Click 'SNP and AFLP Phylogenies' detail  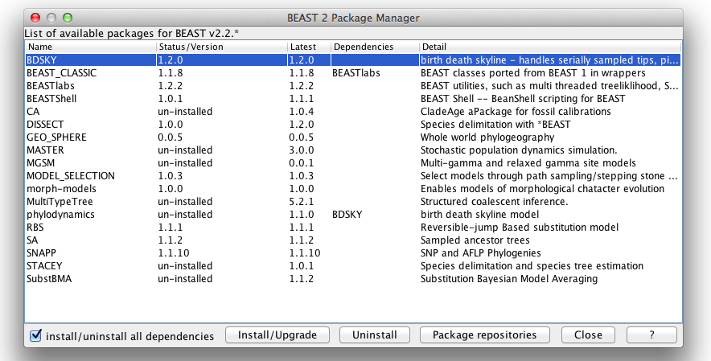pyautogui.click(x=480, y=252)
